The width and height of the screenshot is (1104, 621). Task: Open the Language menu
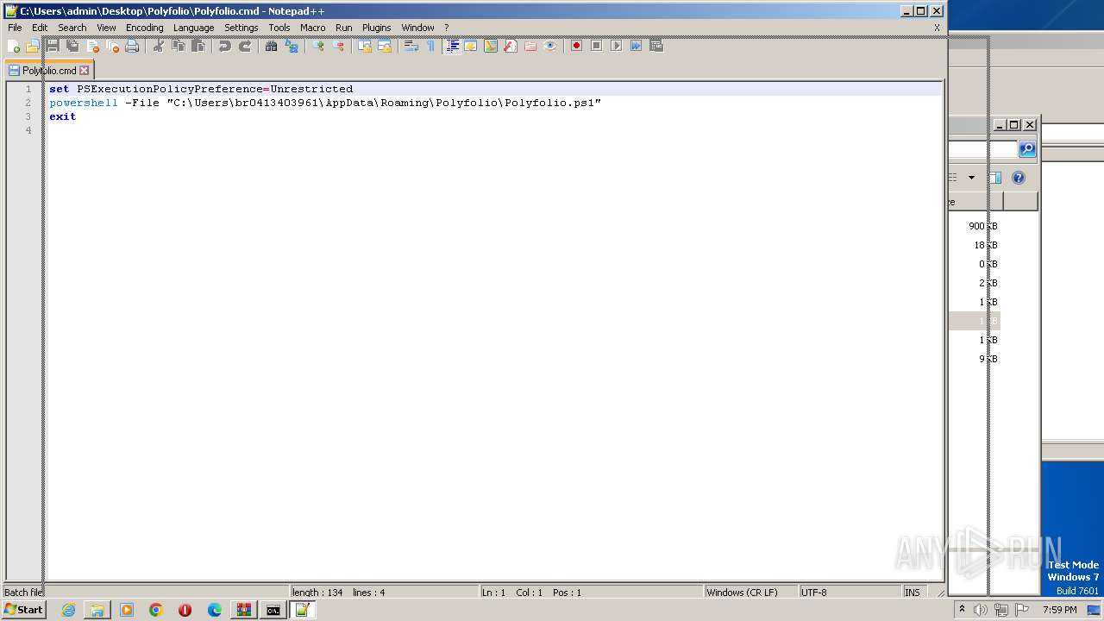[x=193, y=28]
